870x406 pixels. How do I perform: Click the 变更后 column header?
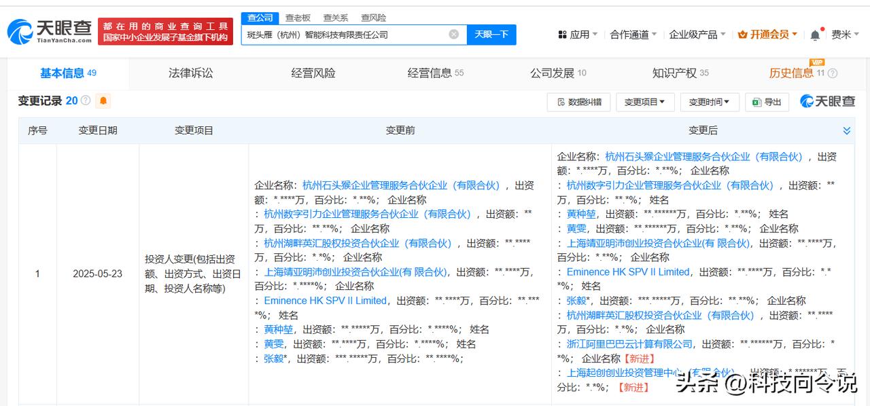[703, 130]
